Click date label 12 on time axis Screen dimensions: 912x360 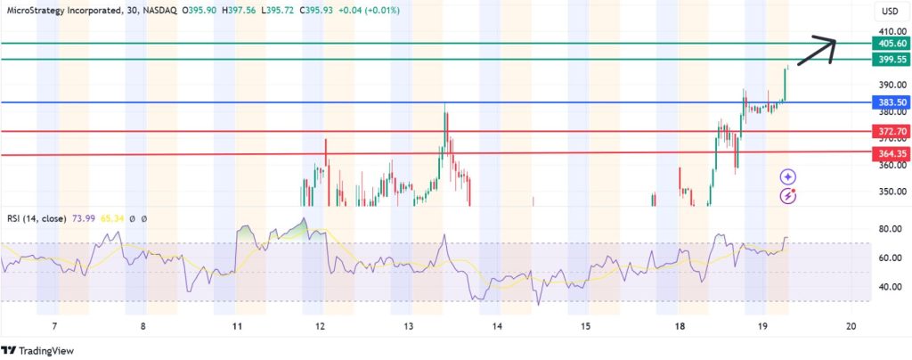321,326
